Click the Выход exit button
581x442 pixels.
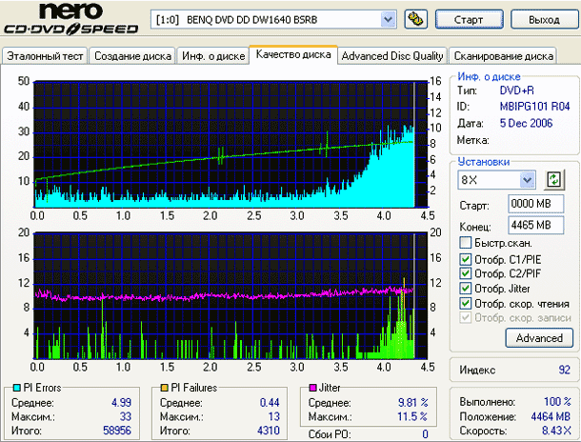pos(543,19)
